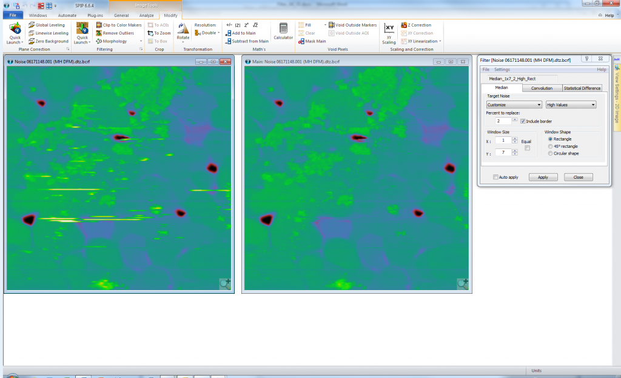Select the Circular shape window option

(x=549, y=153)
